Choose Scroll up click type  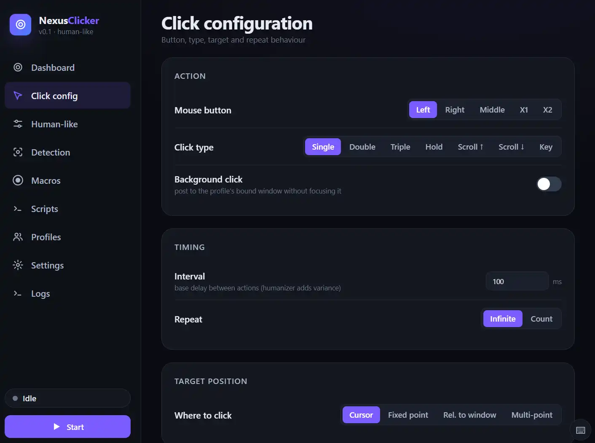pyautogui.click(x=471, y=147)
